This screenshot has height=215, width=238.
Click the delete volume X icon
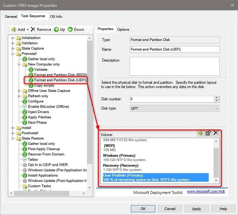pos(216,133)
